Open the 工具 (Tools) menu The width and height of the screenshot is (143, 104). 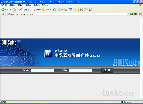(37, 5)
